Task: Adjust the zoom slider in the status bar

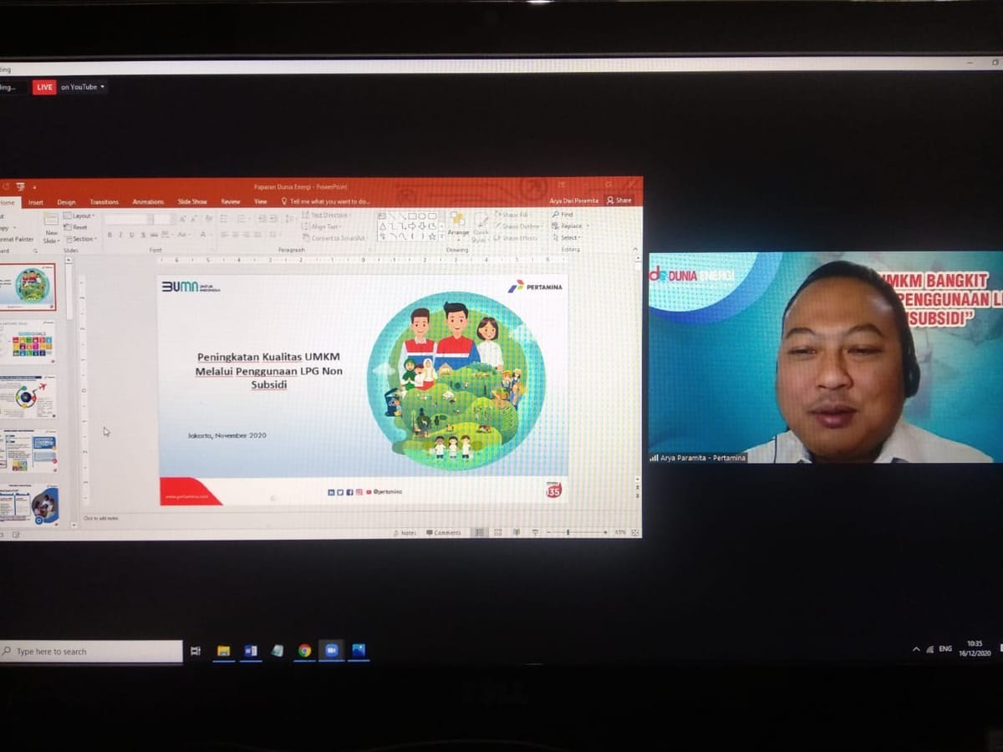Action: (x=567, y=531)
